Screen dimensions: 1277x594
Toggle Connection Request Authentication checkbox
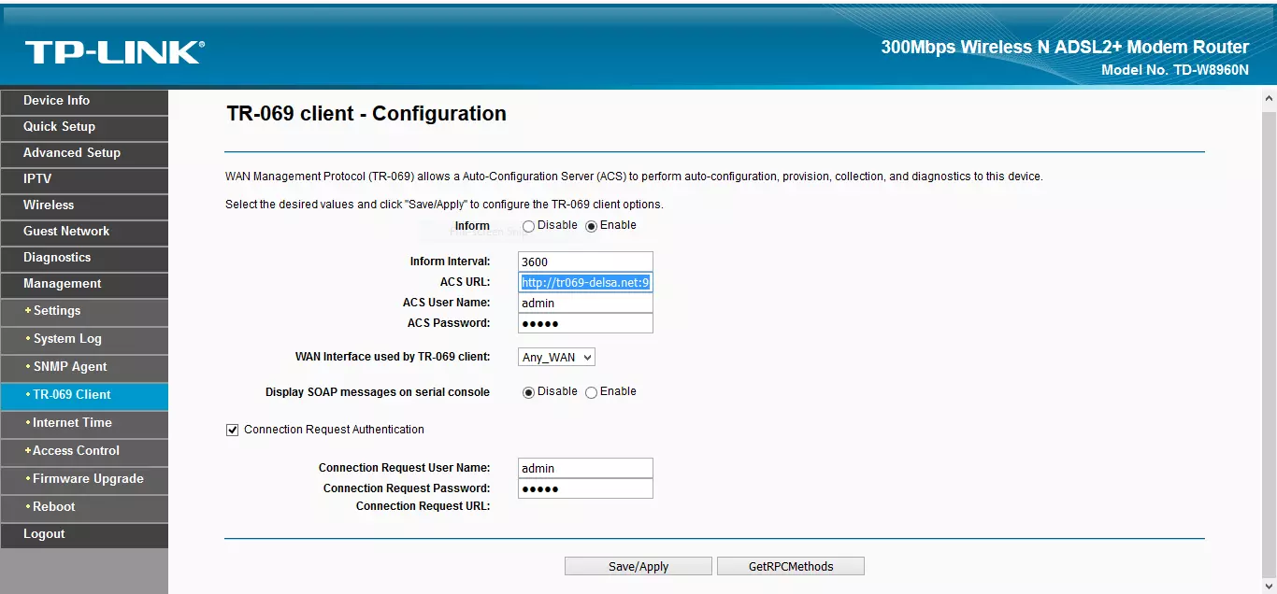point(232,430)
